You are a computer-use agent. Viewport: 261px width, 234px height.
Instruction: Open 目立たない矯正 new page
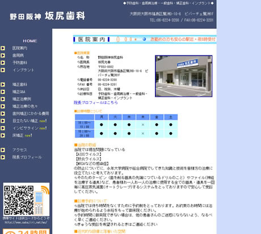30,121
